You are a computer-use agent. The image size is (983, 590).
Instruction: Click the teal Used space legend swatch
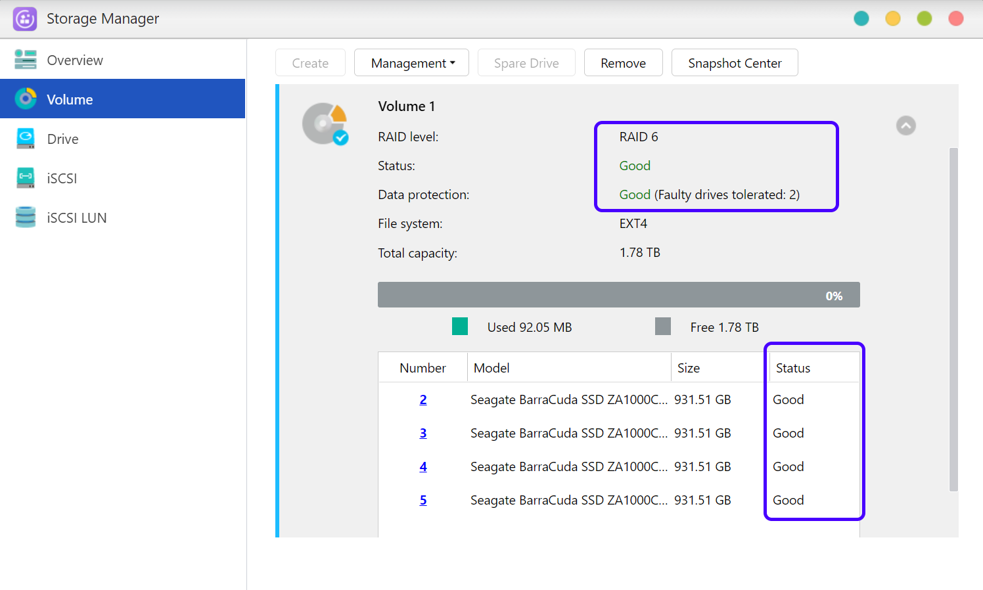tap(460, 327)
